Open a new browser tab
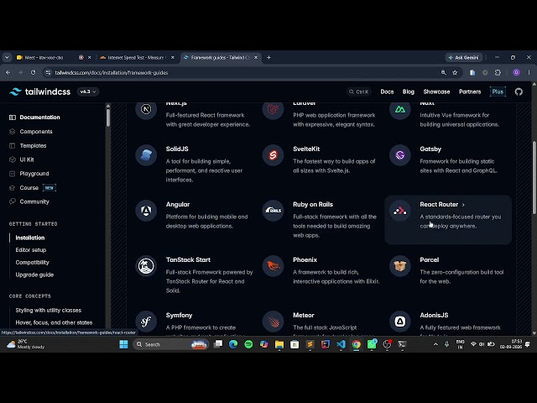The image size is (537, 403). 268,58
